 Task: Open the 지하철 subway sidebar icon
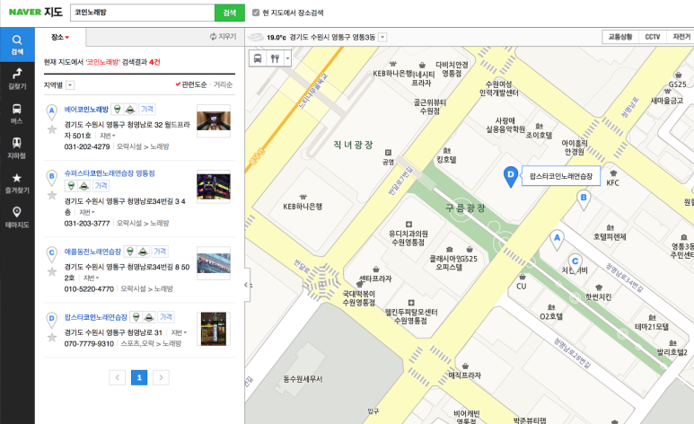click(17, 148)
